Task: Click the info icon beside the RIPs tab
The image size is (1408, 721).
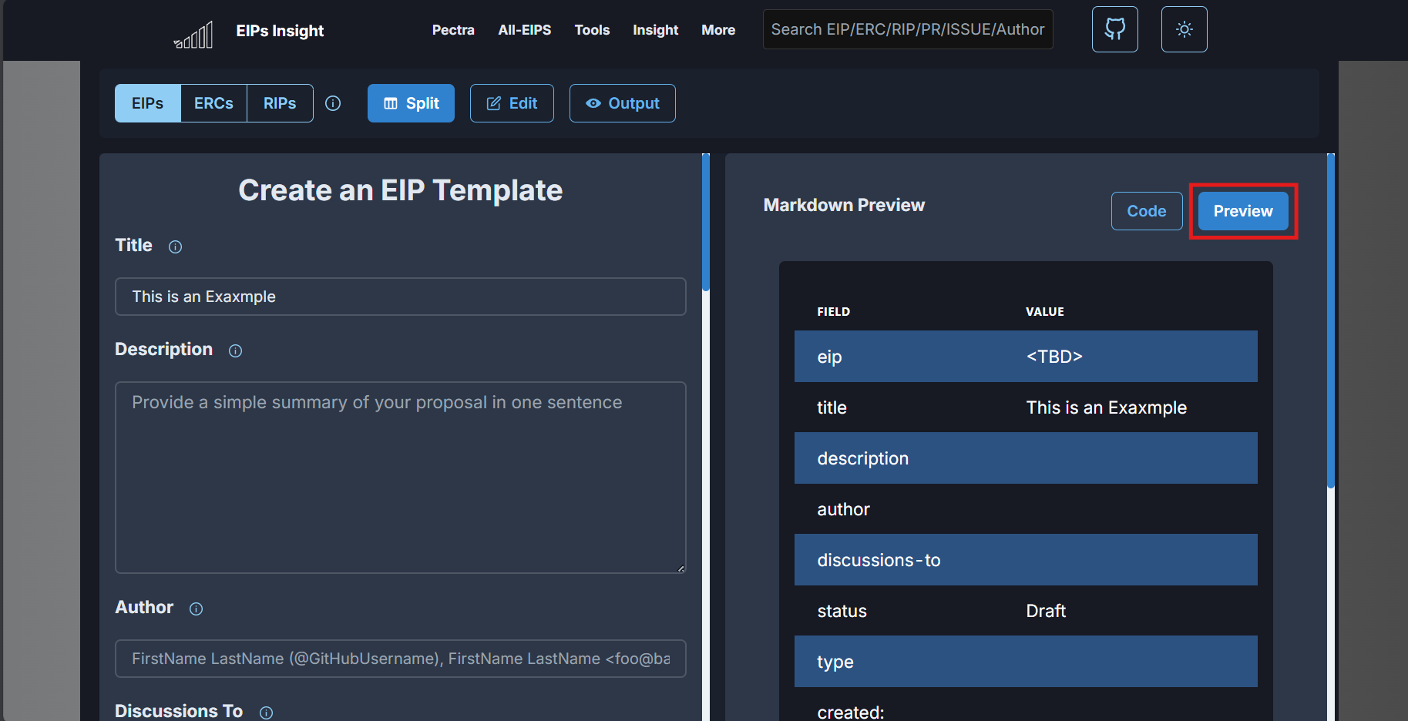Action: point(333,103)
